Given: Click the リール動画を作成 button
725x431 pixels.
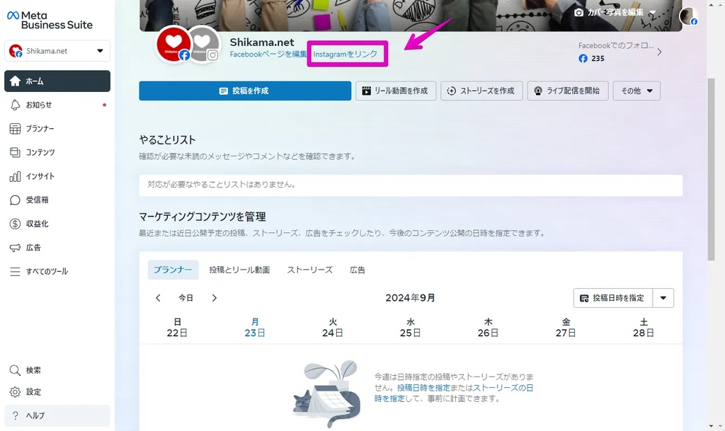Looking at the screenshot, I should coord(396,91).
